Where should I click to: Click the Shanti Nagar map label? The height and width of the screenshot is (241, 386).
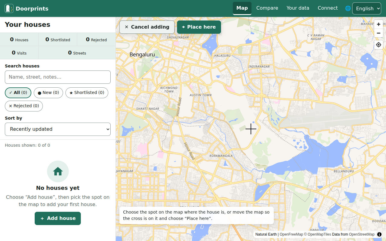(148, 109)
